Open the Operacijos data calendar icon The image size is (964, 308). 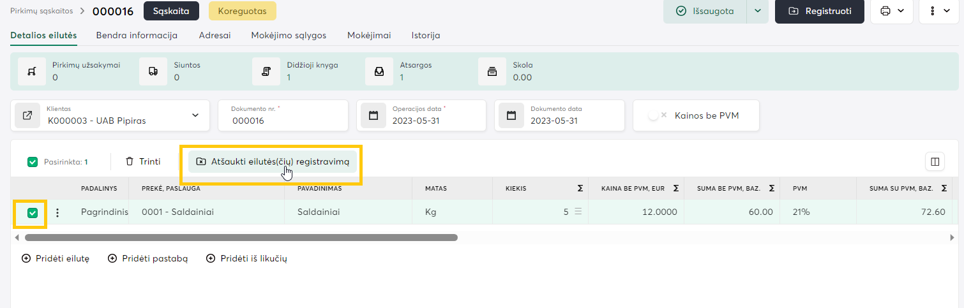click(373, 115)
